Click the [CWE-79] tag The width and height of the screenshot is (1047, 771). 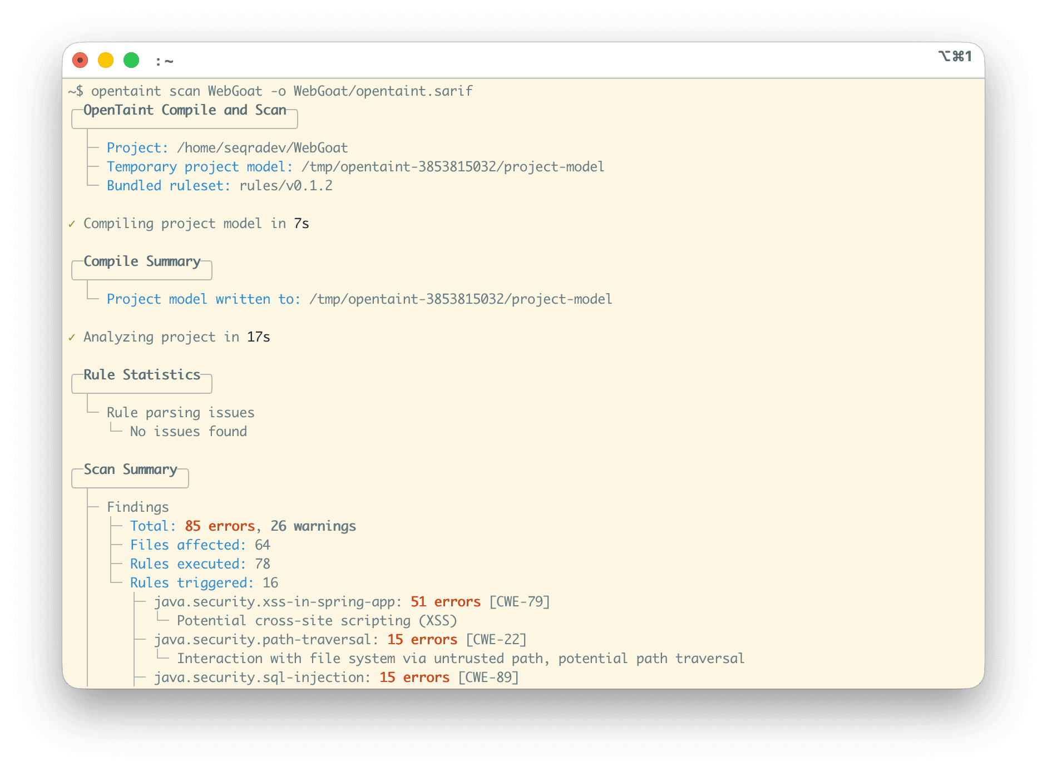[520, 602]
